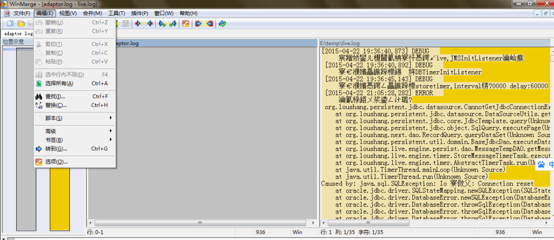Viewport: 554px width, 240px height.
Task: Open Options via the wrench toolbar icon
Action: point(185,23)
